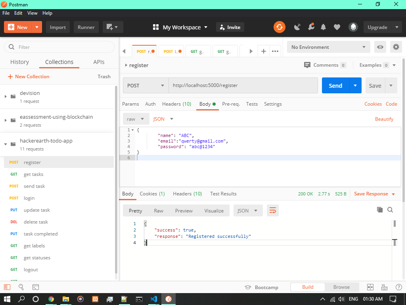Open File Explorer from taskbar
Viewport: 406px width, 305px height.
click(66, 299)
